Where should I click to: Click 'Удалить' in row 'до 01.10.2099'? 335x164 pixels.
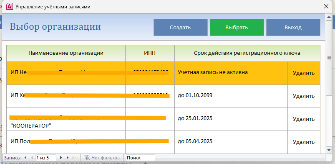(304, 96)
